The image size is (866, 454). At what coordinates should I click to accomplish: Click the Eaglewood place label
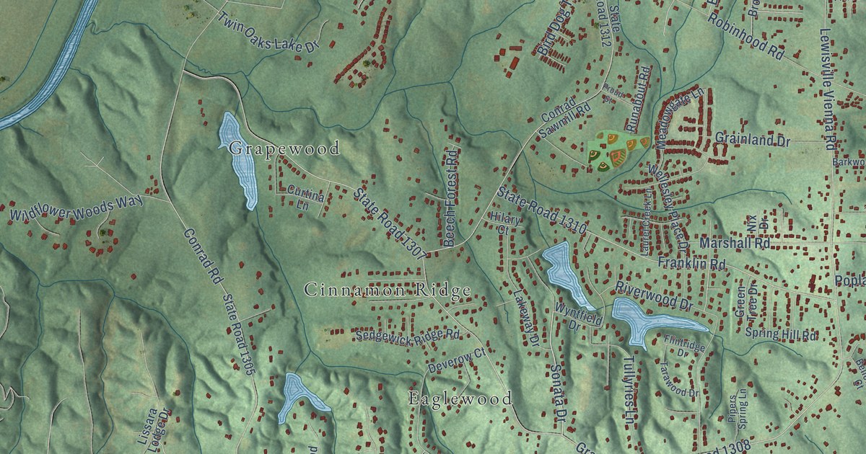460,399
